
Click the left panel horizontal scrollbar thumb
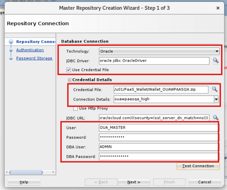pyautogui.click(x=26, y=172)
